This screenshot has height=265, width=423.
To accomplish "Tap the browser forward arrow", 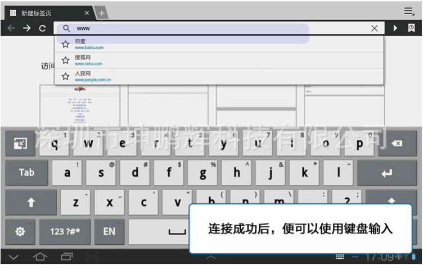I will point(26,28).
